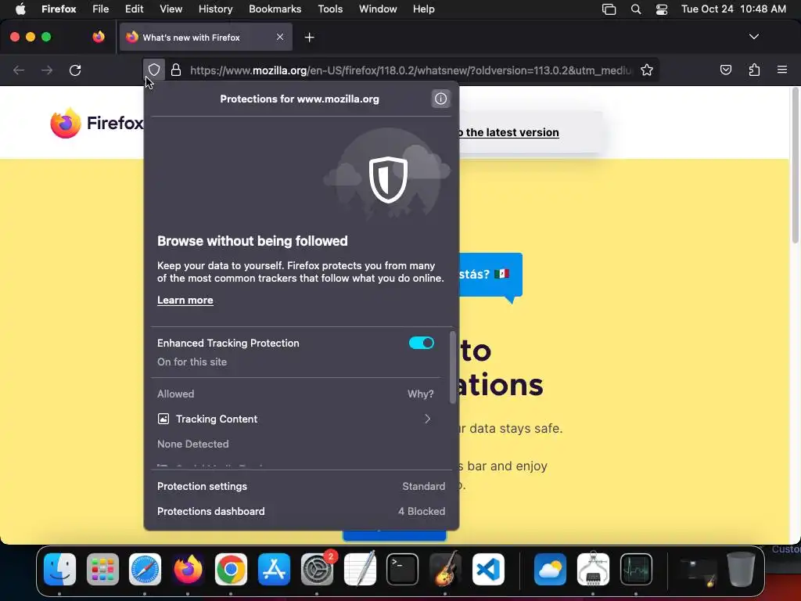Viewport: 801px width, 601px height.
Task: Click the minimized window thumbnail in Dock
Action: [699, 570]
